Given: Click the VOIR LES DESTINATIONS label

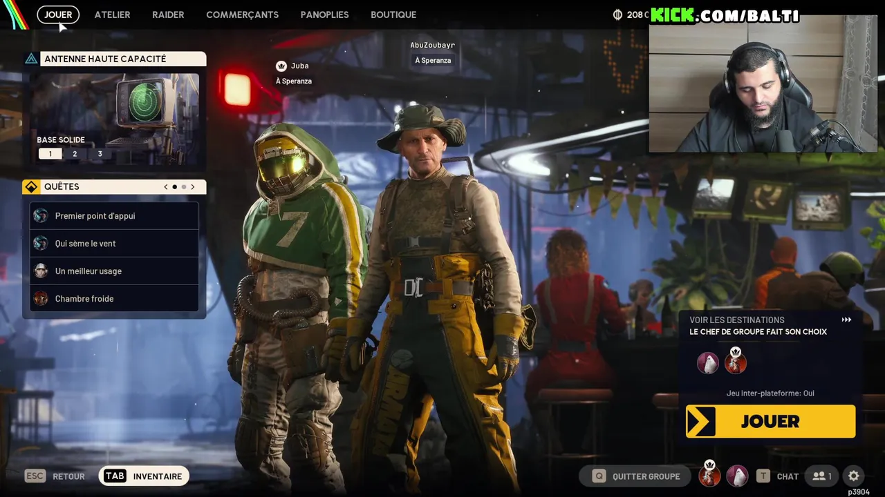Looking at the screenshot, I should (736, 320).
